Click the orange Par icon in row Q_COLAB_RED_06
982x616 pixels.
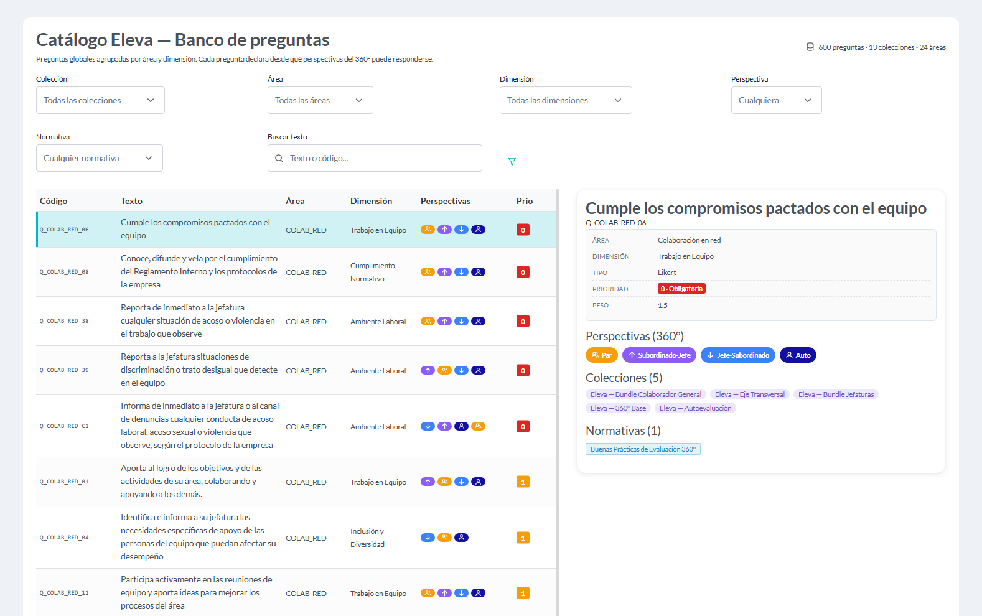428,230
